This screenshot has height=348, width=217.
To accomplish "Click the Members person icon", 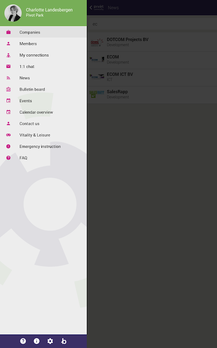I will coord(8,44).
